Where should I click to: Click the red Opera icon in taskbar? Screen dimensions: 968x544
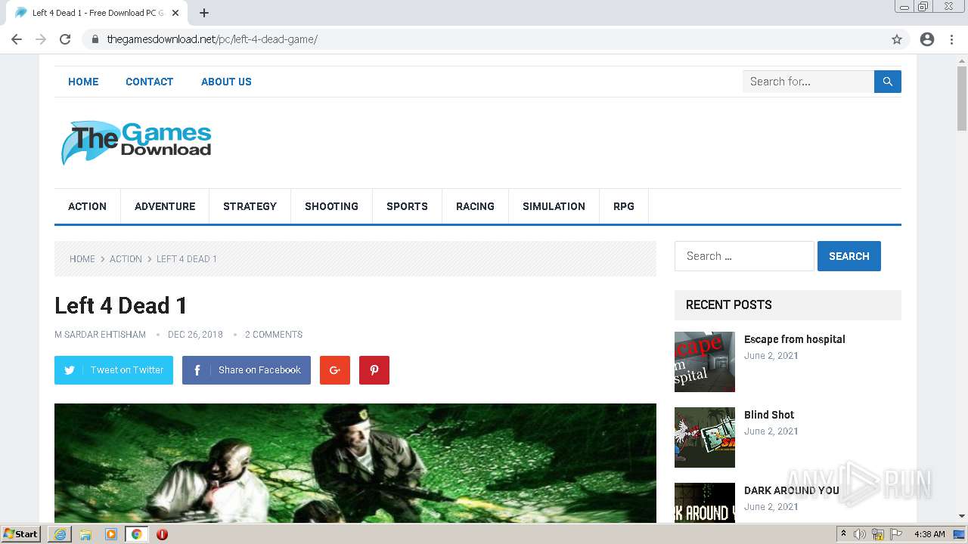pyautogui.click(x=162, y=534)
